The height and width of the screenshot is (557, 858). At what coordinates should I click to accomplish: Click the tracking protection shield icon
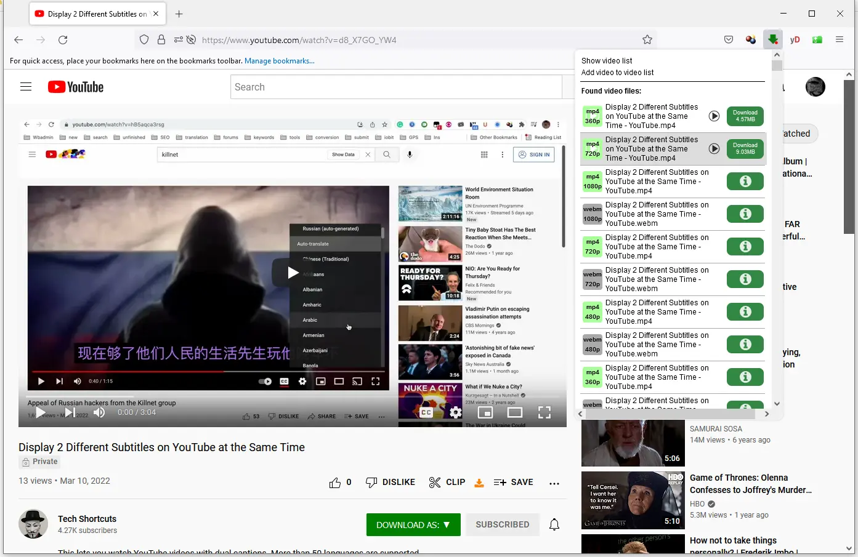click(144, 39)
